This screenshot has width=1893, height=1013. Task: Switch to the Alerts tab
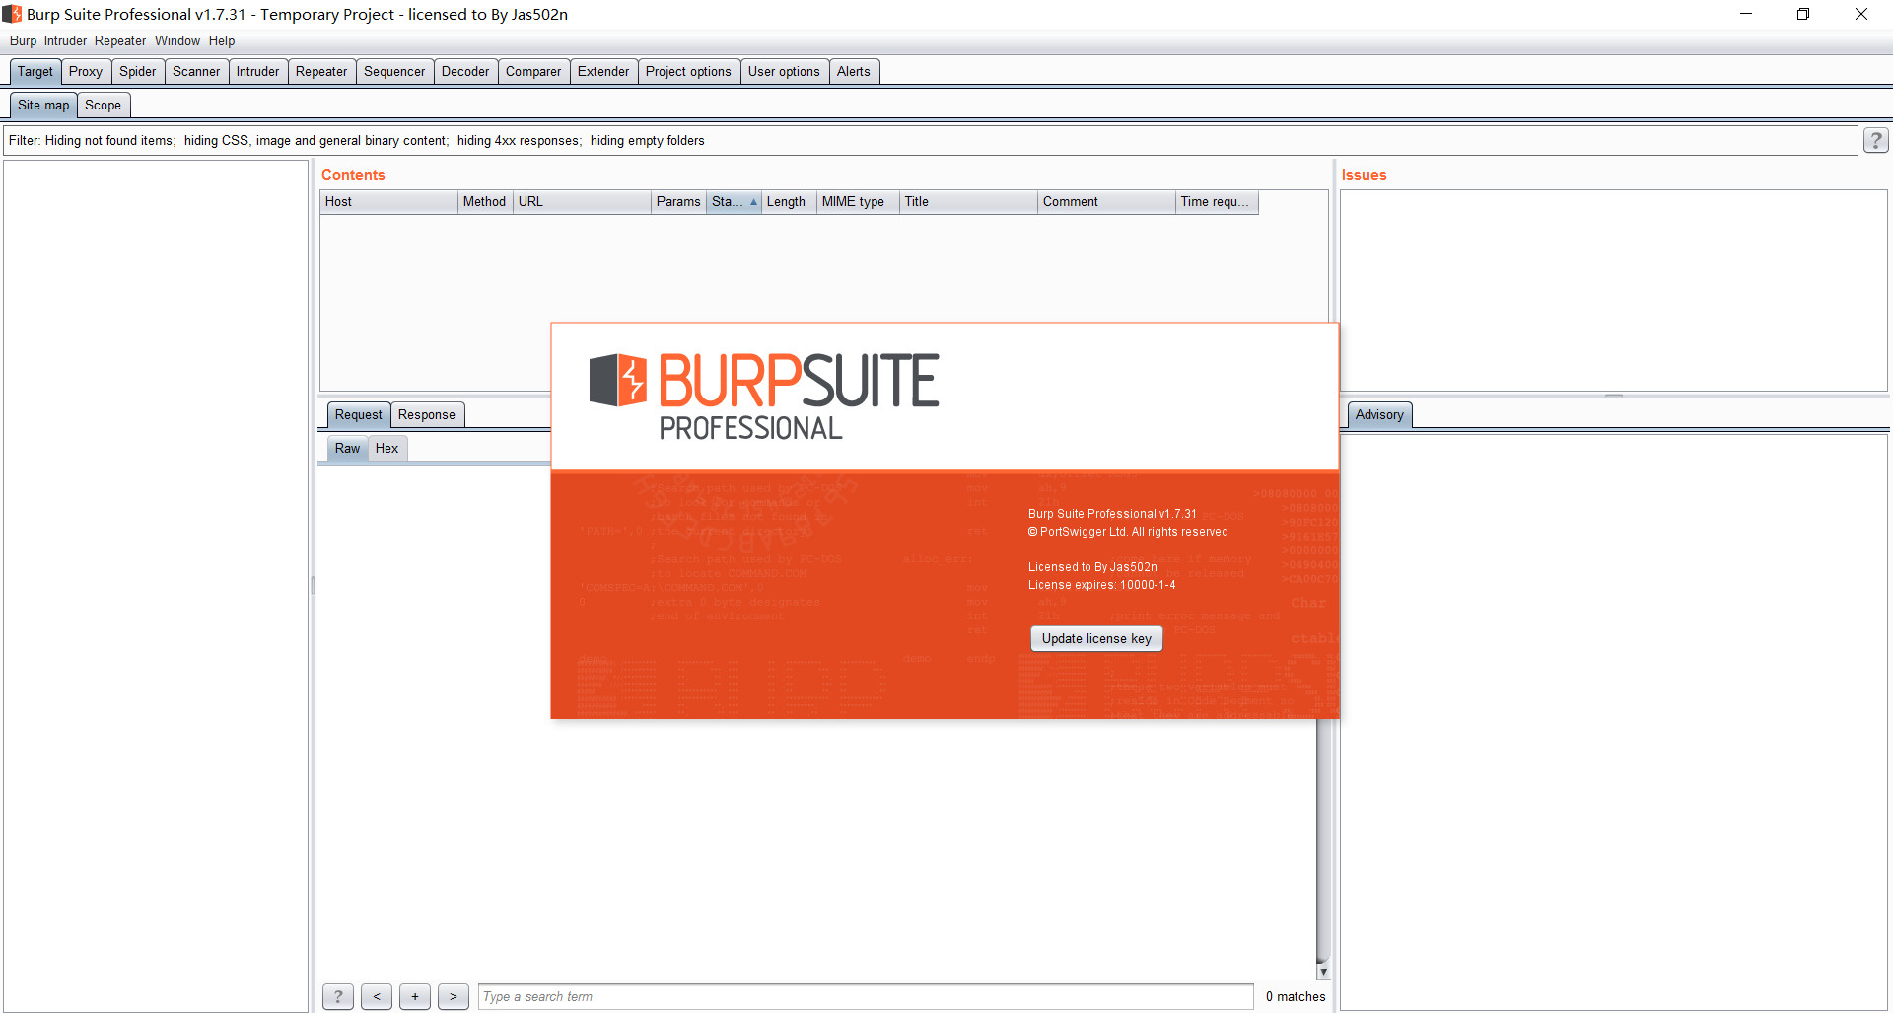click(x=854, y=72)
